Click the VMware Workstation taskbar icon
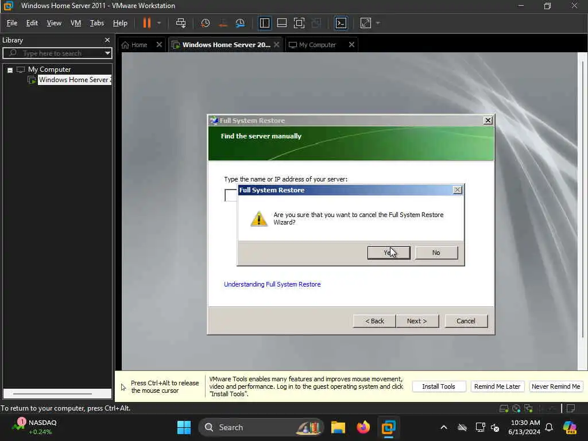The height and width of the screenshot is (441, 588). pos(389,427)
